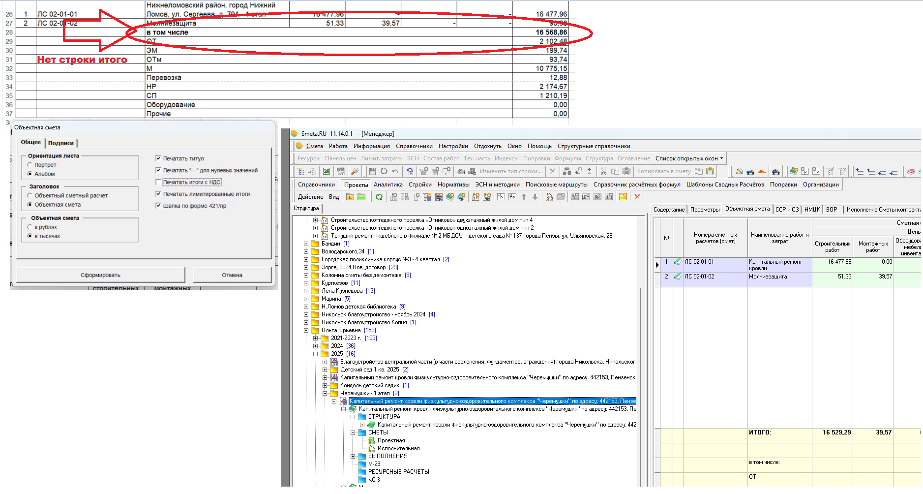Click the blue truck machinery icon
The height and width of the screenshot is (494, 923).
[750, 171]
